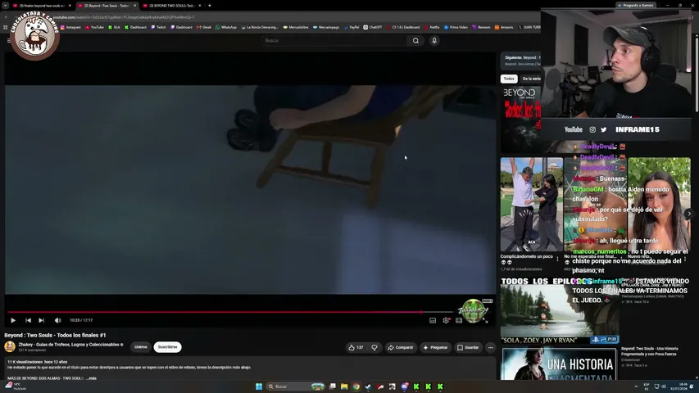Image resolution: width=699 pixels, height=393 pixels.
Task: Switch to the first 'finales beyond two souls' tab
Action: pos(41,6)
